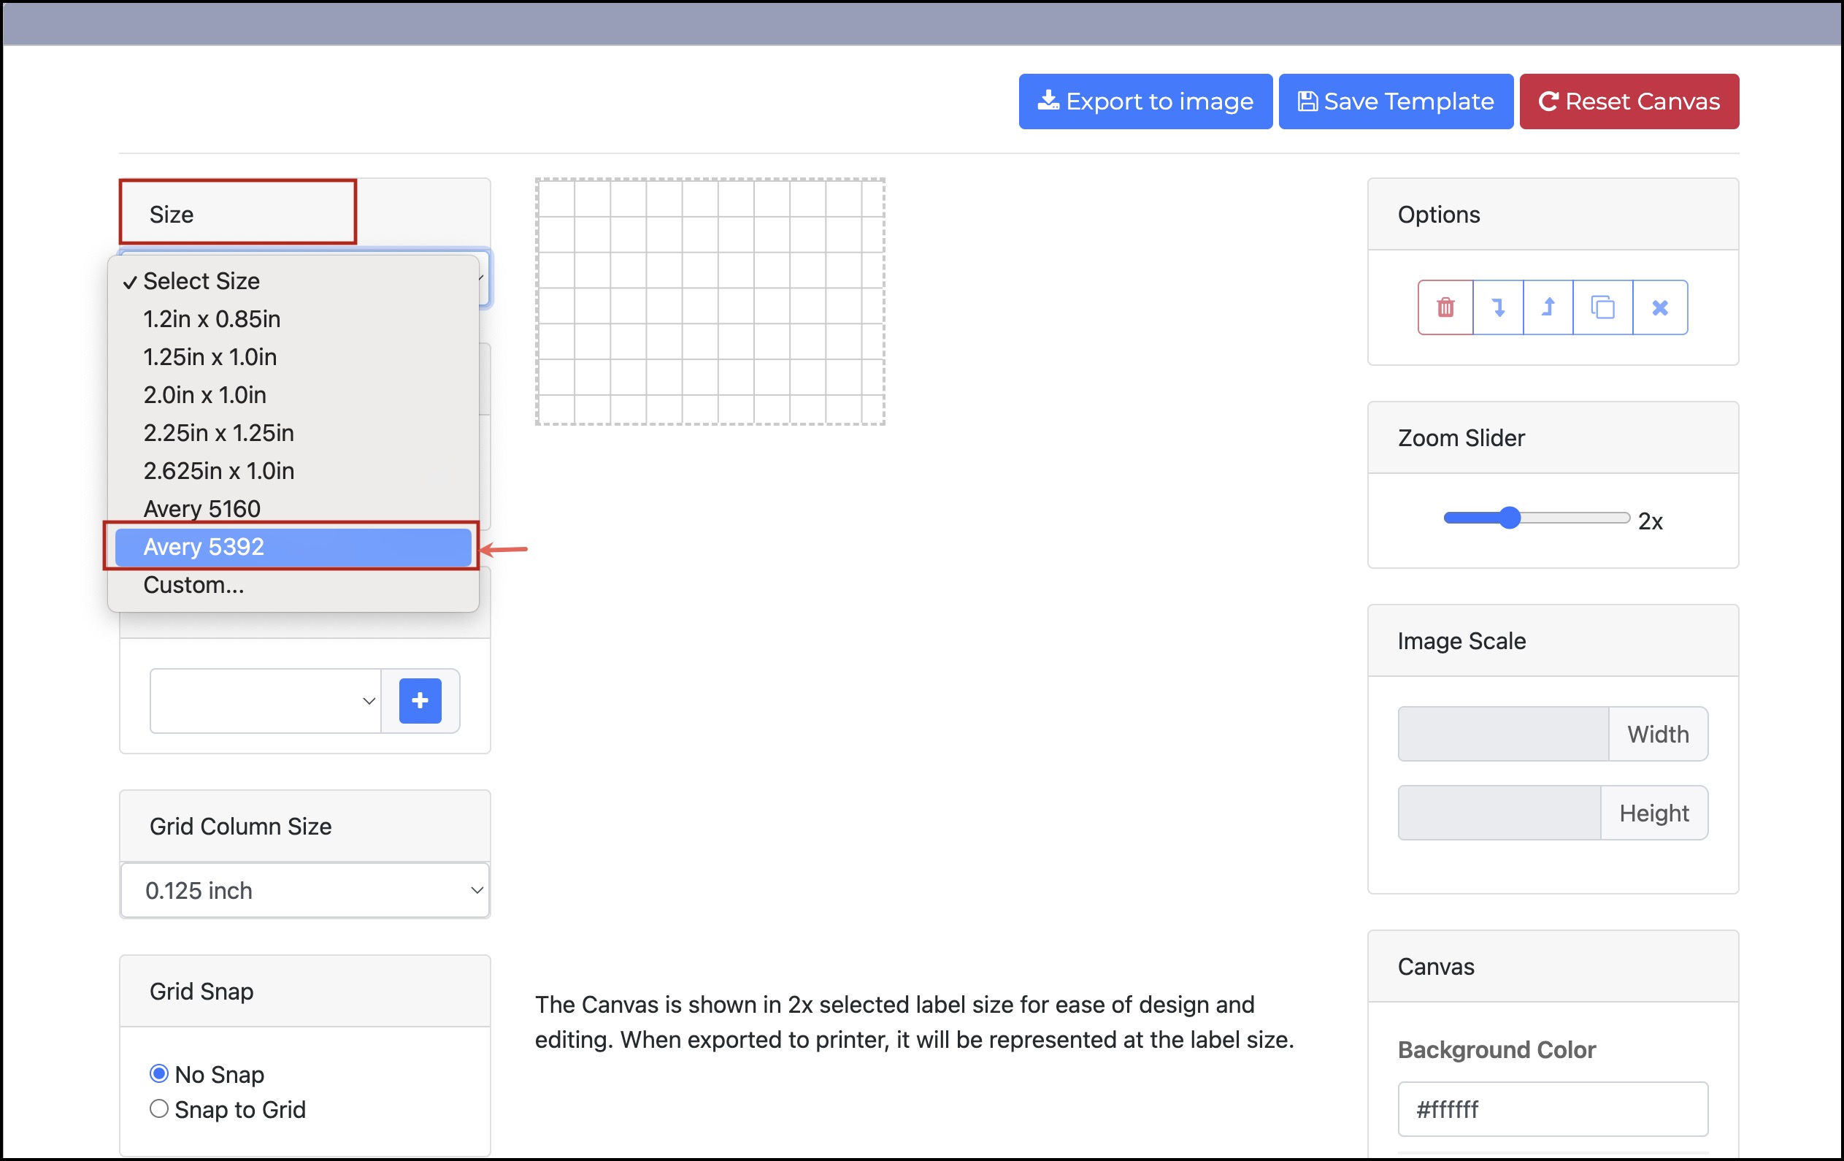Select the No Snap radio option
Image resolution: width=1844 pixels, height=1161 pixels.
[159, 1073]
